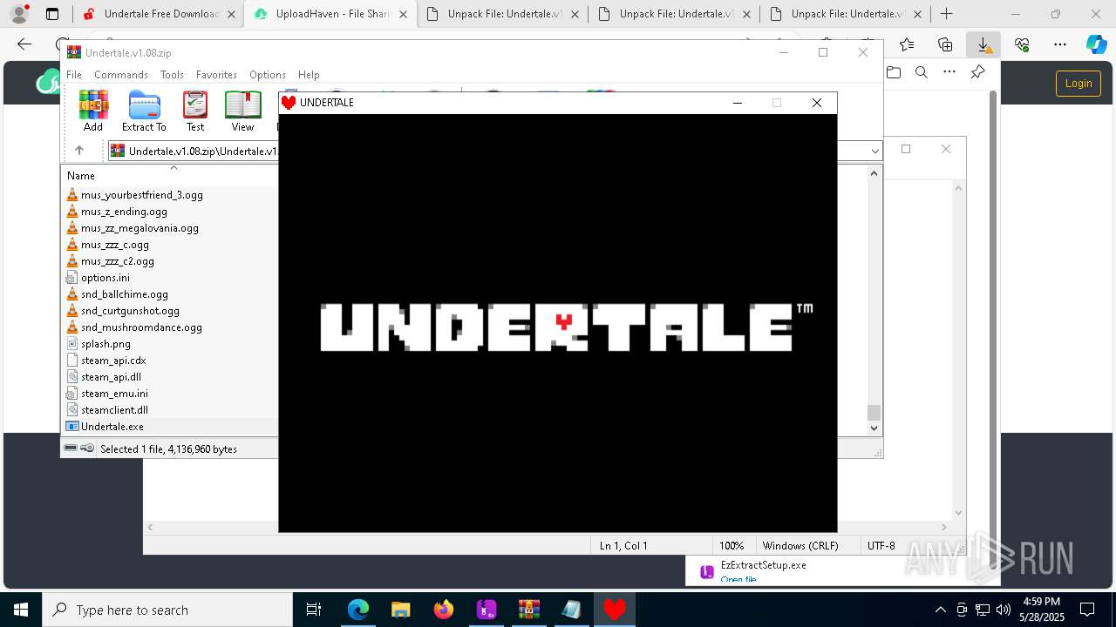This screenshot has height=627, width=1116.
Task: Click the Login button on the webpage
Action: click(1079, 83)
